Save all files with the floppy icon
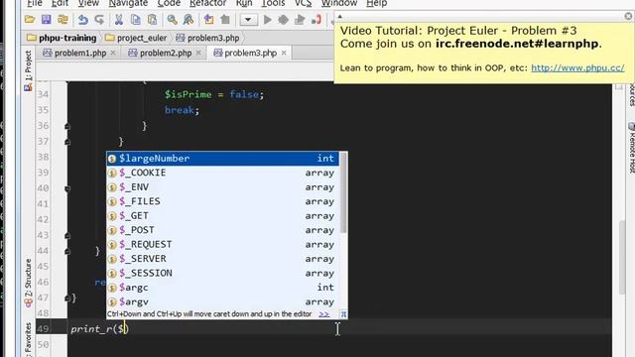The width and height of the screenshot is (635, 357). coord(47,20)
